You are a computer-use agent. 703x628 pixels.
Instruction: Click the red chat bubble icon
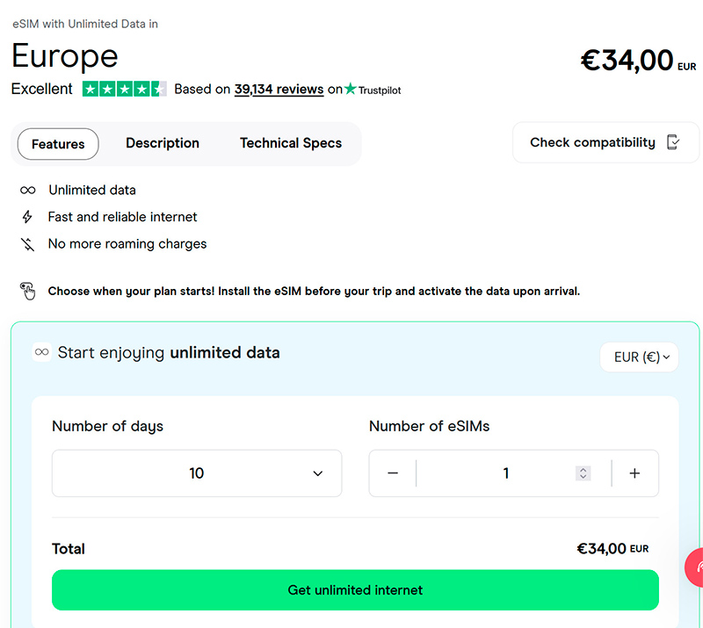(694, 567)
